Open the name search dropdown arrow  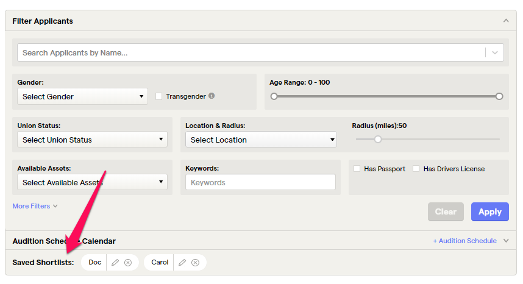(x=494, y=52)
